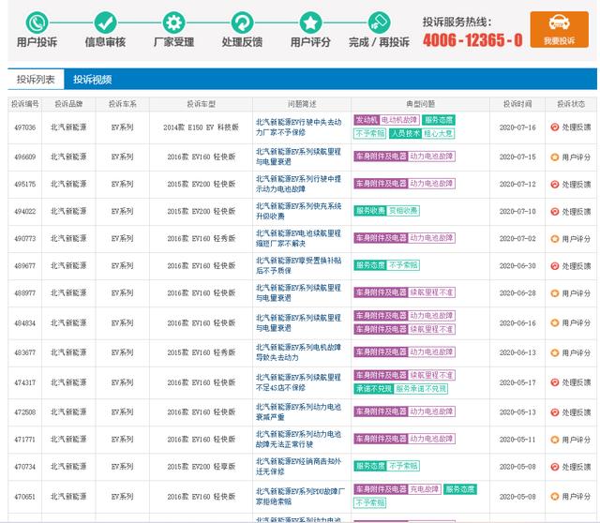Click status icon for complaint 489677
Viewport: 600px width, 523px height.
tap(554, 266)
